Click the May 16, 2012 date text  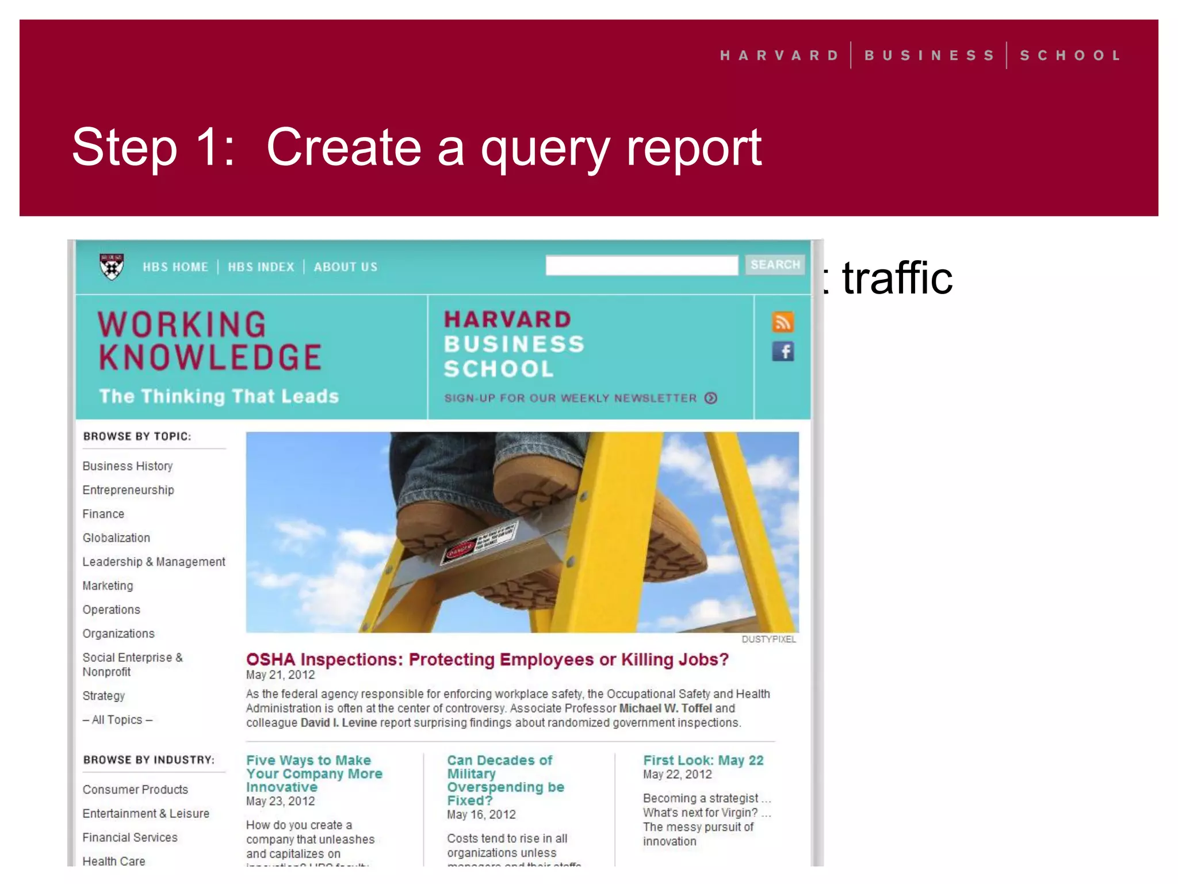pos(481,814)
